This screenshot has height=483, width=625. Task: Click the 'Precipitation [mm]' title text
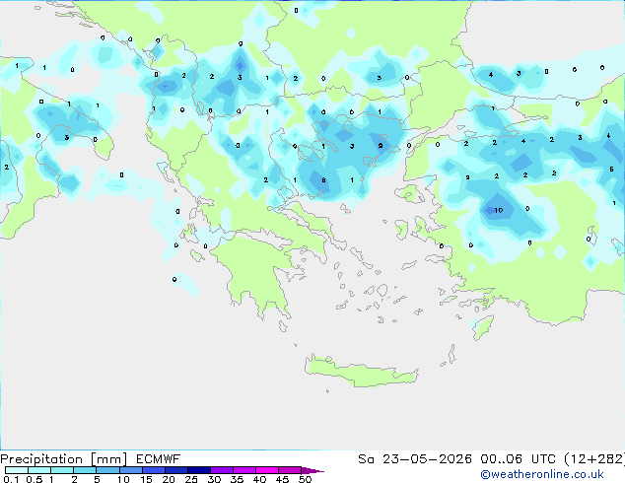(64, 459)
